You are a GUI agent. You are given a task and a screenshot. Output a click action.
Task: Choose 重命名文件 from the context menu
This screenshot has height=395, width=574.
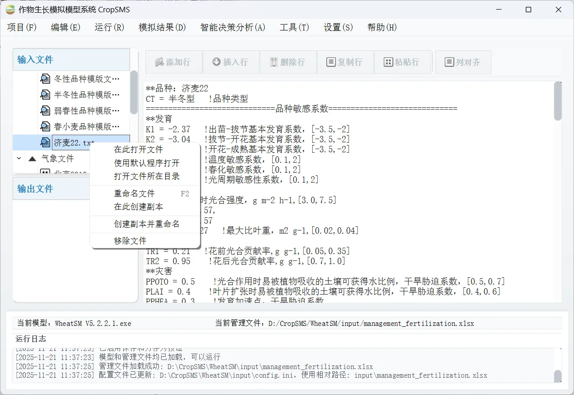tap(134, 194)
